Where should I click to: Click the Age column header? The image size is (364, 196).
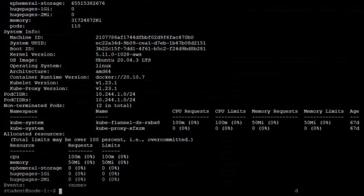355,111
